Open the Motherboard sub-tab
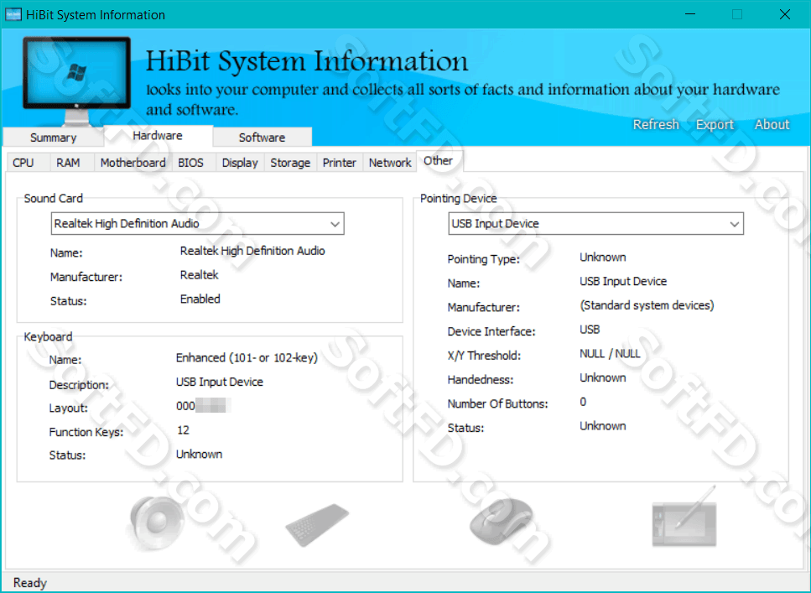Screen dimensions: 811x593 click(x=133, y=163)
